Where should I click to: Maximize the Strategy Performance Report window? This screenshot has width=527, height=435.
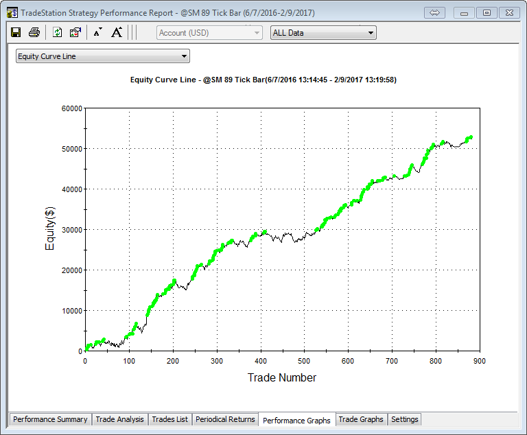click(487, 12)
